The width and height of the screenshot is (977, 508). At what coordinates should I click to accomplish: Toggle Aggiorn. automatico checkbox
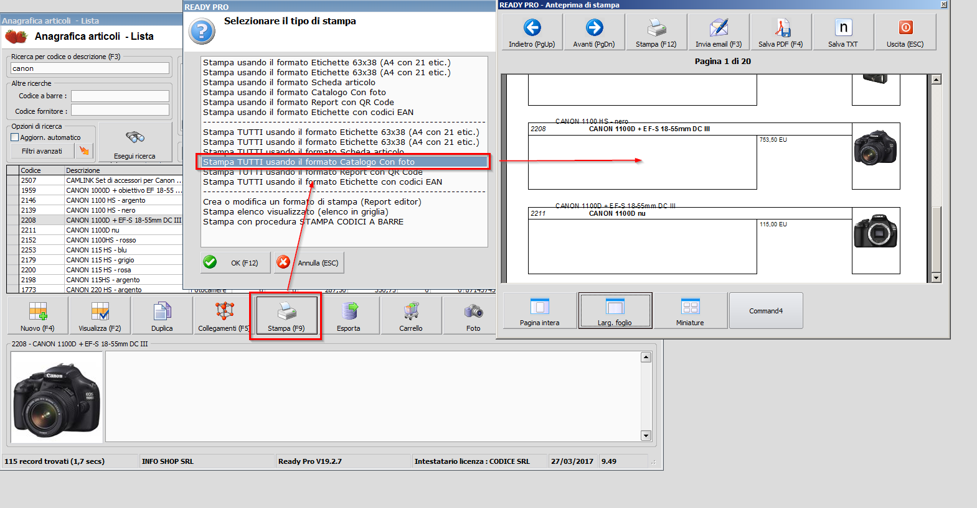(15, 137)
